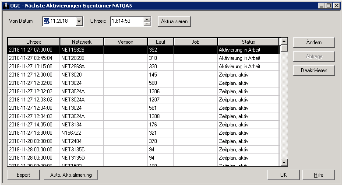The image size is (342, 185).
Task: Click the OGC window title bar icon
Action: tap(5, 5)
